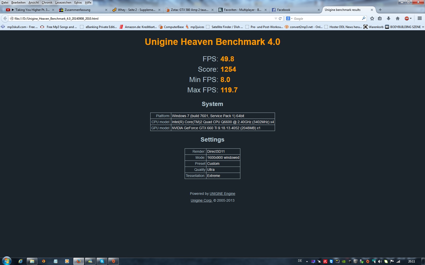
Task: Click the TeamViewer tray icon
Action: (x=331, y=261)
